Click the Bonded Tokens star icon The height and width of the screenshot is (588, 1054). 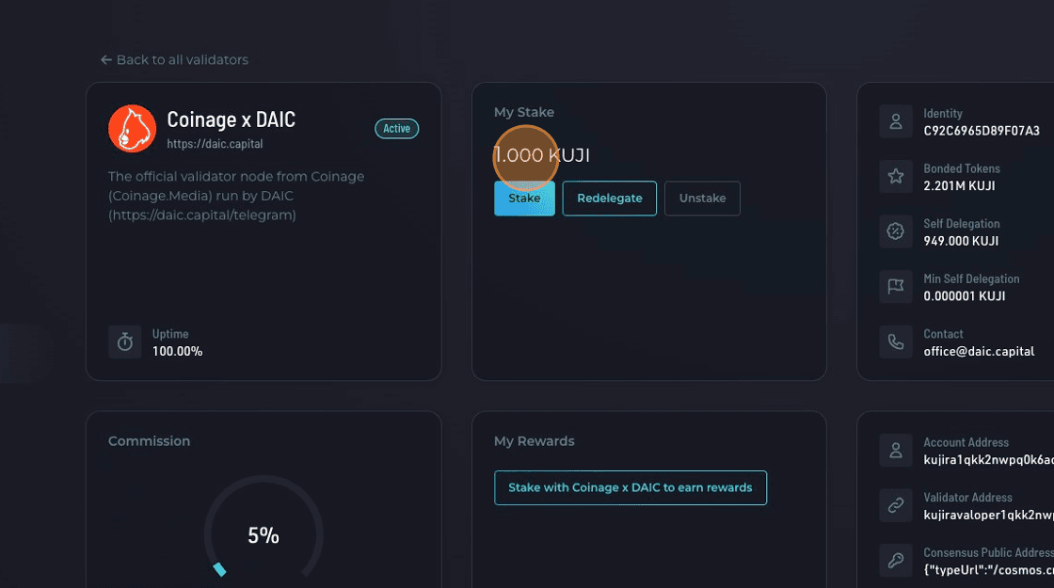click(x=896, y=177)
